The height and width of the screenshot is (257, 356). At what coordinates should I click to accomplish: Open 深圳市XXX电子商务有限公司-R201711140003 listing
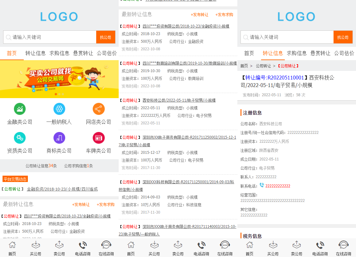pyautogui.click(x=178, y=230)
